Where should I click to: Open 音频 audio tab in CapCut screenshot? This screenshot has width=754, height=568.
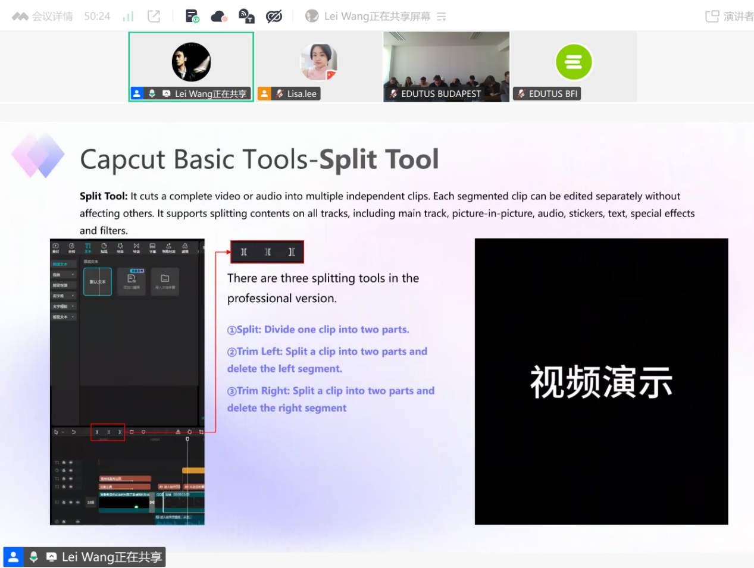(x=71, y=247)
